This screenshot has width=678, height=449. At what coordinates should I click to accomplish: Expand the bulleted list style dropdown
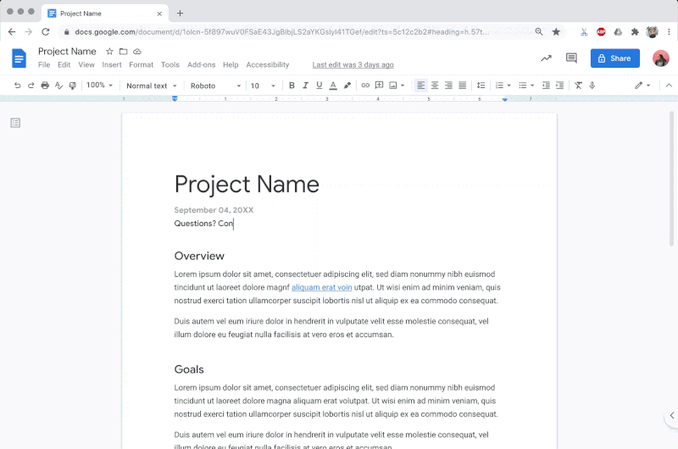pyautogui.click(x=532, y=86)
